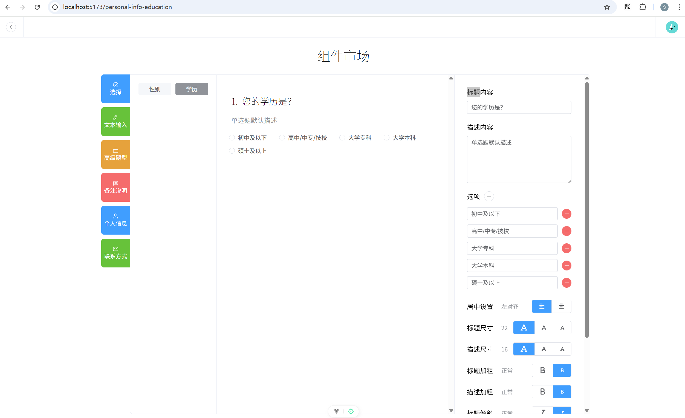Image resolution: width=685 pixels, height=418 pixels.
Task: Switch to the 性别 tab
Action: (155, 89)
